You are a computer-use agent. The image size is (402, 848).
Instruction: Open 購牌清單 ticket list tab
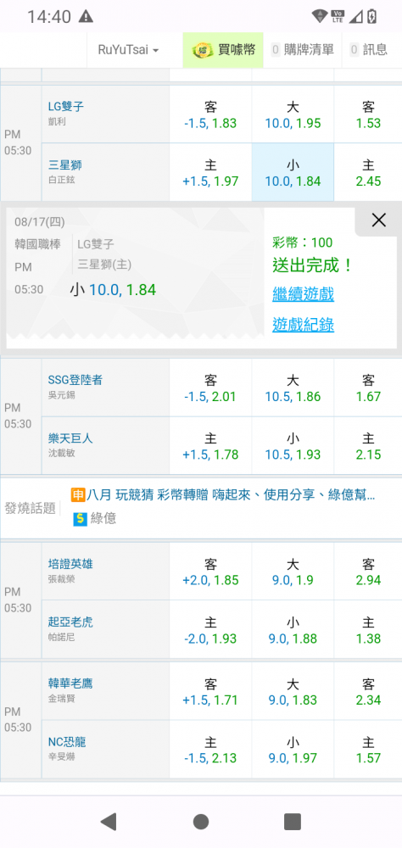[x=303, y=50]
